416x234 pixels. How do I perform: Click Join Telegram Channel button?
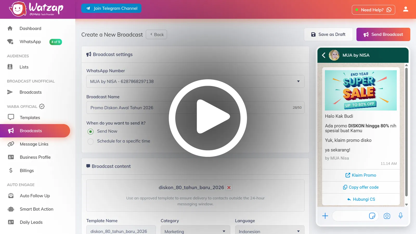(x=111, y=8)
